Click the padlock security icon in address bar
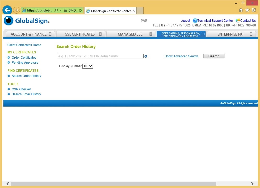The image size is (260, 188). [65, 10]
